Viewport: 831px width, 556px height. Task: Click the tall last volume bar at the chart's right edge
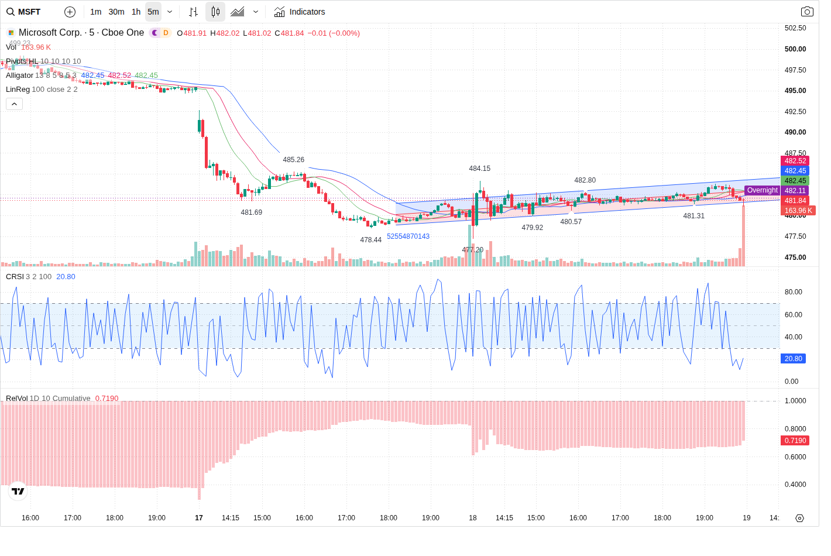[x=744, y=235]
